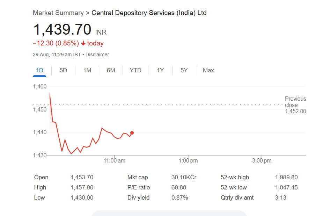Viewport: 323px width, 216px height.
Task: Click the Central Depository Services company name
Action: (x=149, y=13)
